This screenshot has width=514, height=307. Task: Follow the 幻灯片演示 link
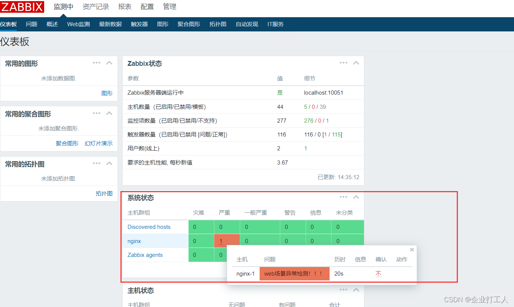tap(99, 144)
